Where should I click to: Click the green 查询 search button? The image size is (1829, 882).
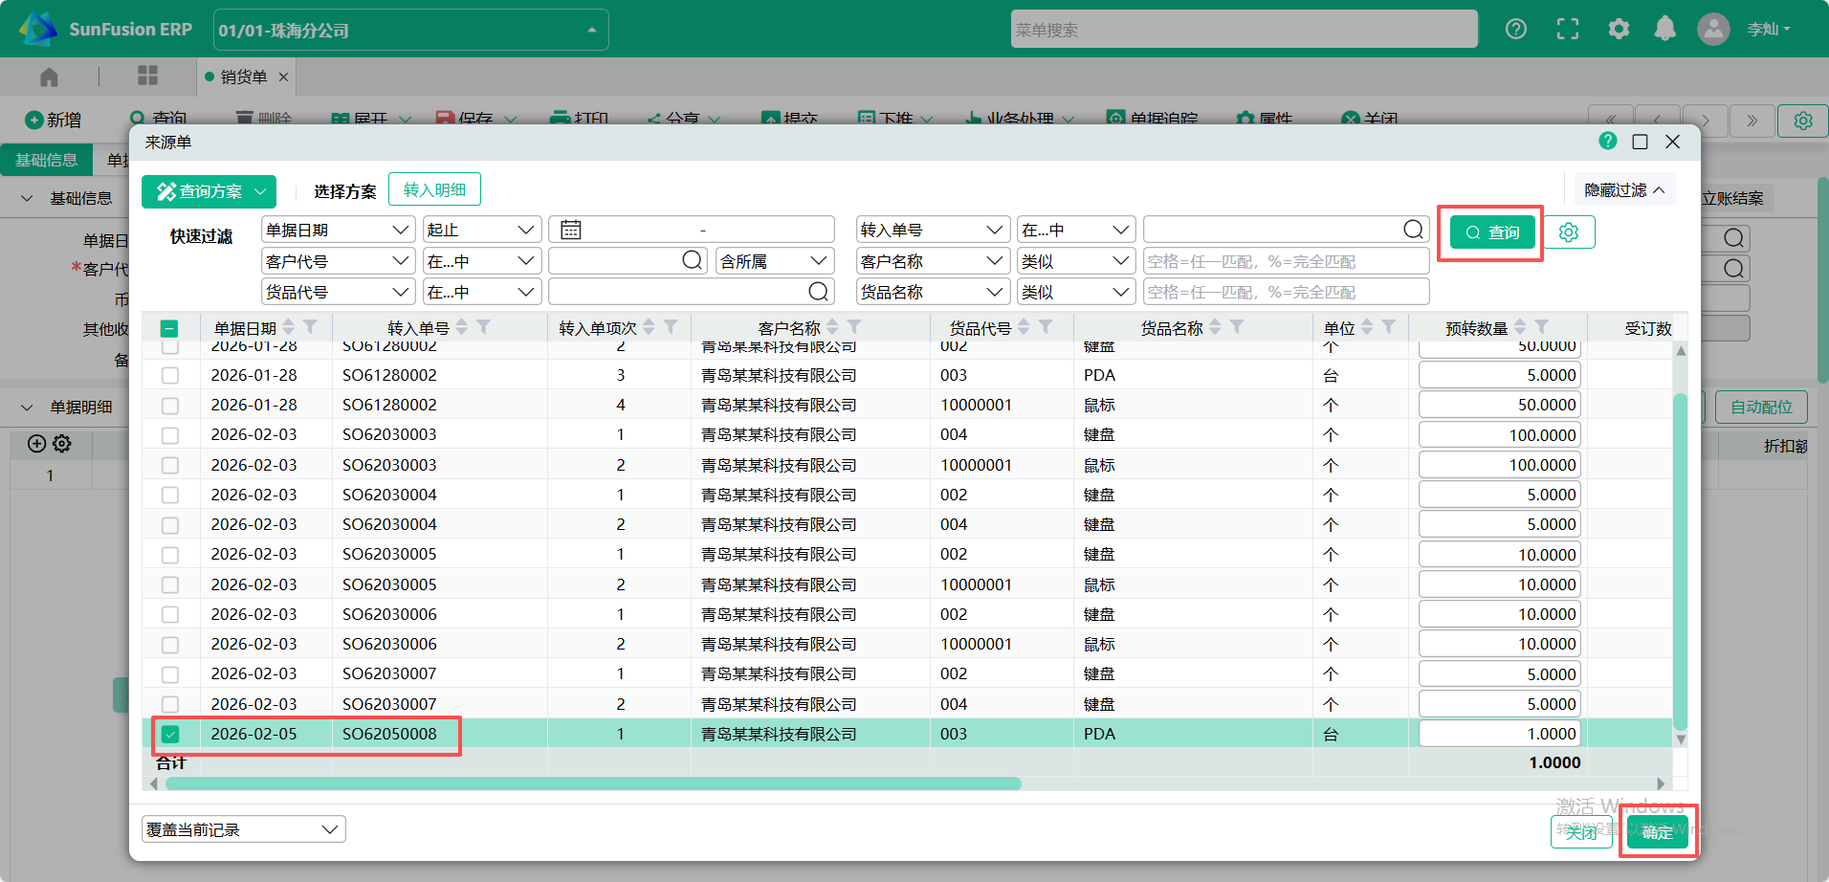point(1492,232)
